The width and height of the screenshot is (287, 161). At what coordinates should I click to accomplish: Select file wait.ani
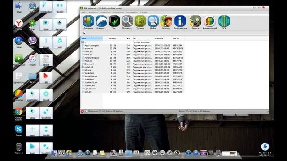pyautogui.click(x=133, y=92)
